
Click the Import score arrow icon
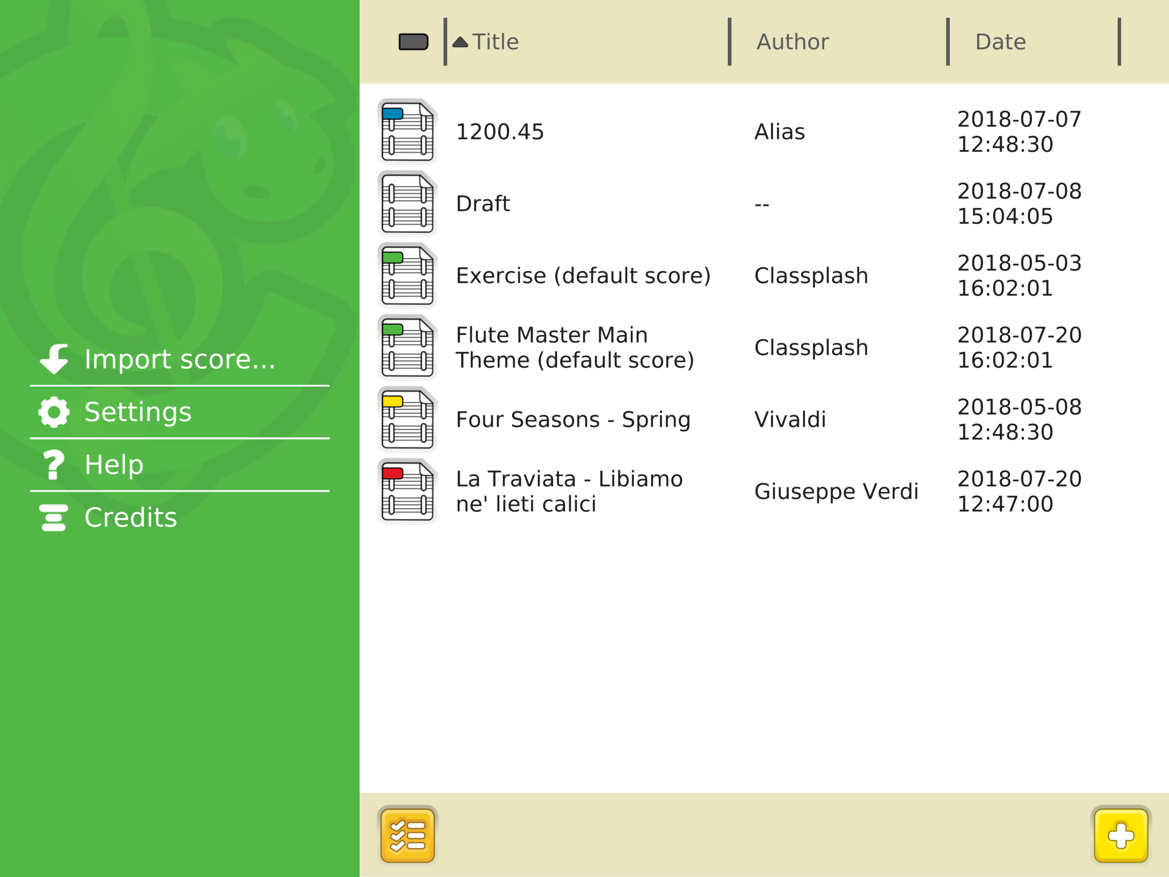[54, 359]
